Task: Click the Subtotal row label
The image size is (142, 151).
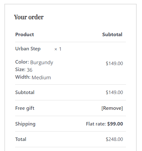Action: point(25,92)
